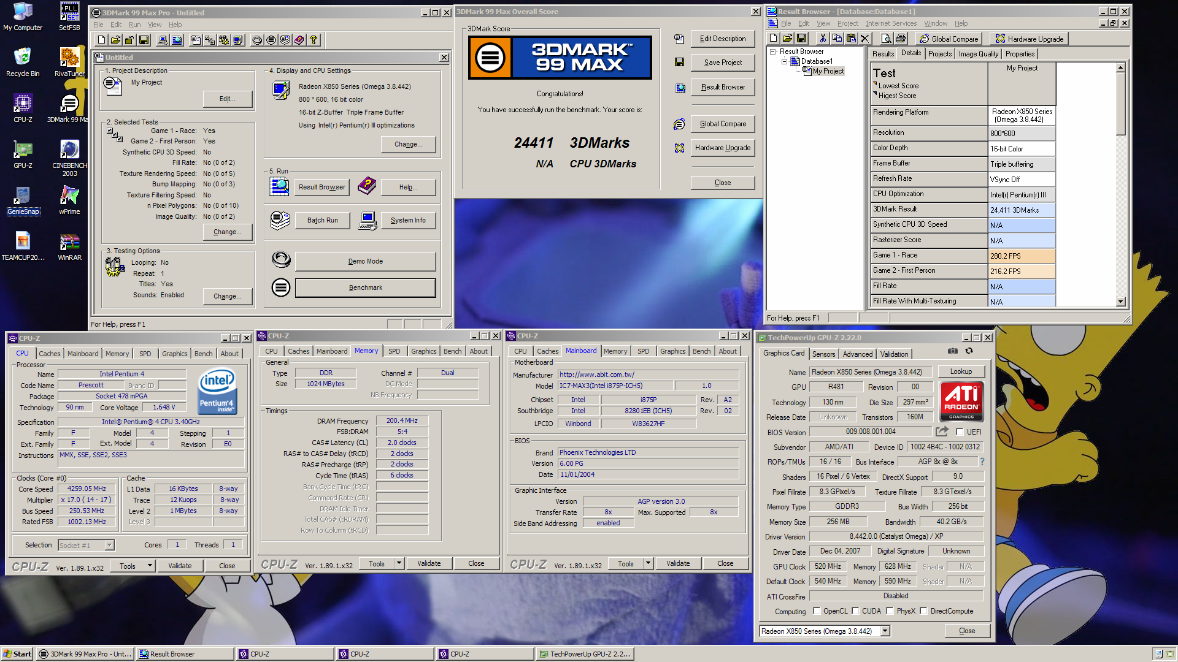Click the Save Project button in score dialog
This screenshot has width=1178, height=662.
[723, 63]
